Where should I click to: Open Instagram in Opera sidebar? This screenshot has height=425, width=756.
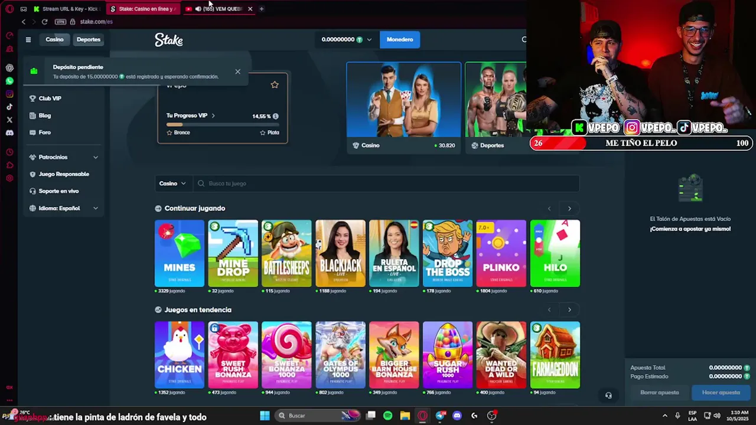[9, 94]
